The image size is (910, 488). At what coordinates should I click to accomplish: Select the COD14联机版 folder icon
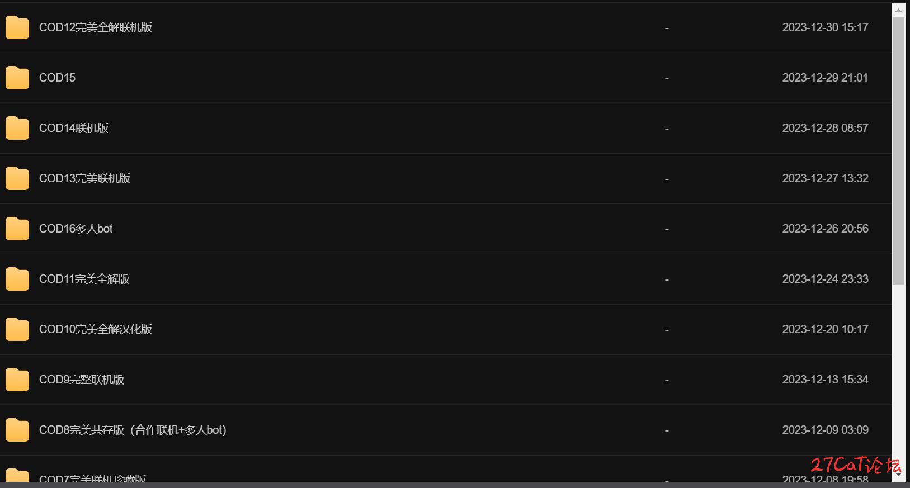(x=17, y=128)
